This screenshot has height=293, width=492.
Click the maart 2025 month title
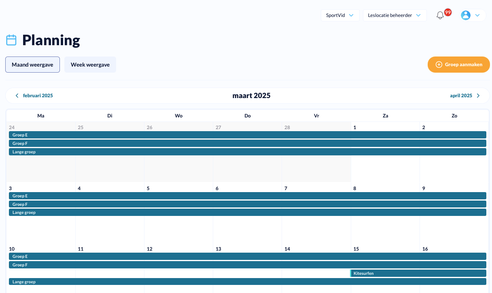click(251, 96)
